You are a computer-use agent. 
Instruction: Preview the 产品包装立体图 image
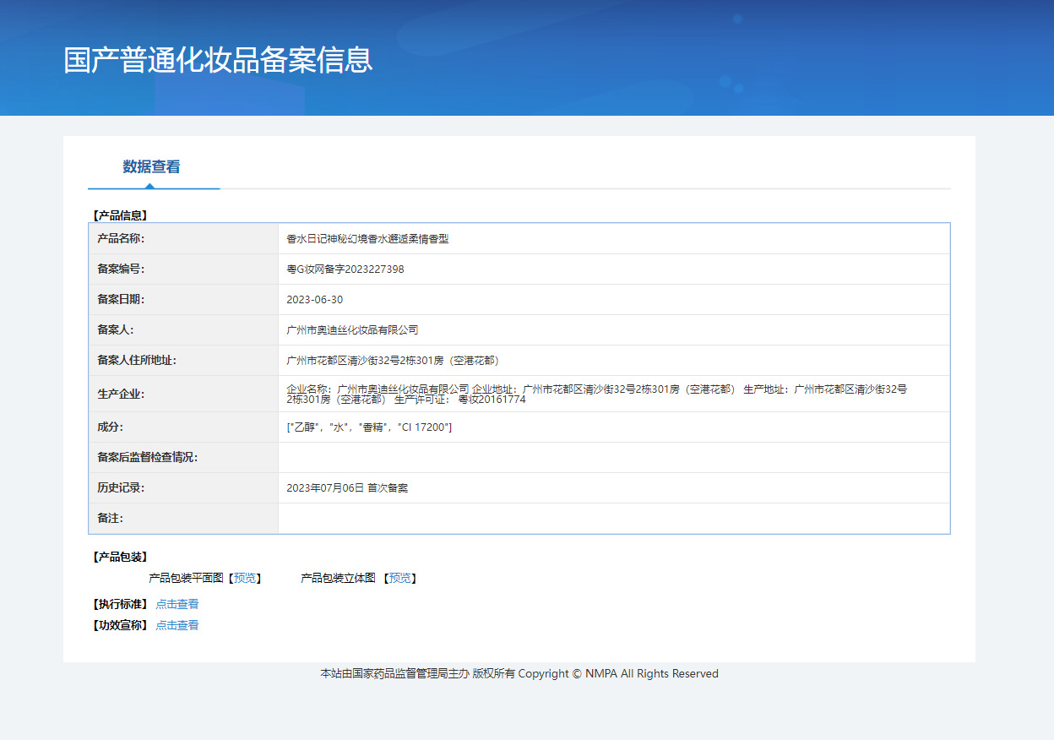click(x=400, y=578)
